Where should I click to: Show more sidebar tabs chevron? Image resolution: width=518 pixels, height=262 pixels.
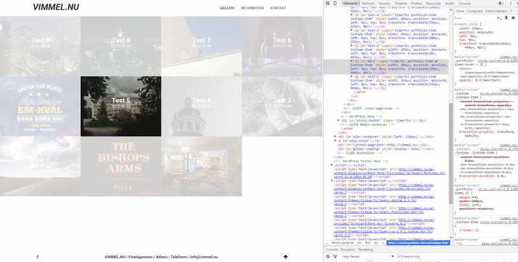pos(512,11)
